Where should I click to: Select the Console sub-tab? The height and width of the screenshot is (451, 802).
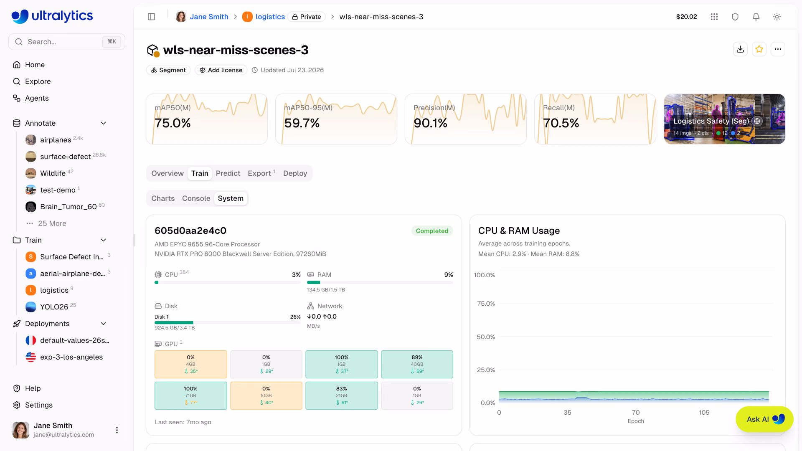[x=196, y=198]
